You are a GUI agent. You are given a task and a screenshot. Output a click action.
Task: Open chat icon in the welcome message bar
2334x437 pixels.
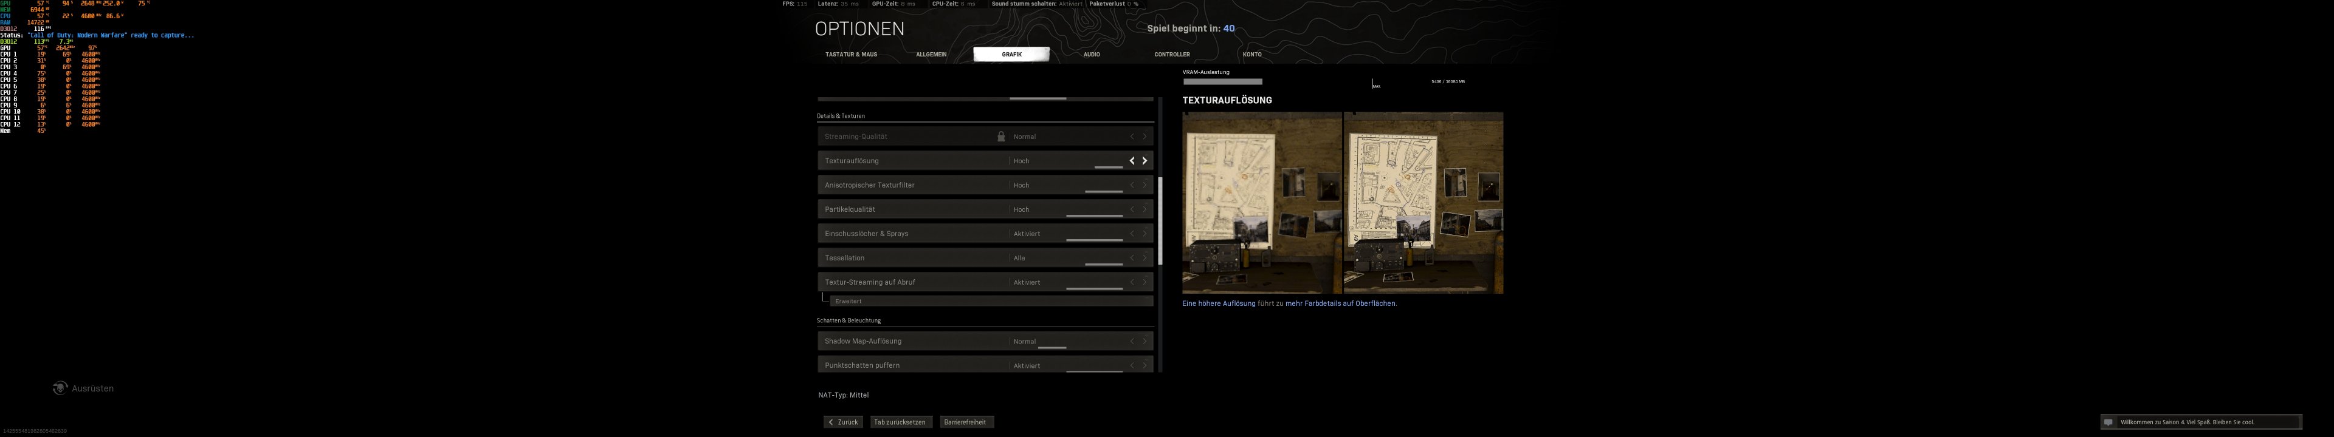2109,422
